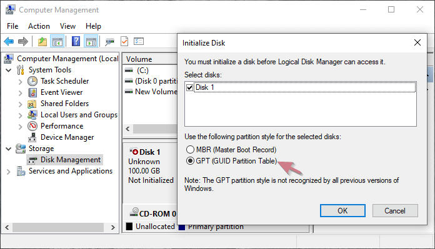Image resolution: width=435 pixels, height=249 pixels.
Task: Toggle the Disk 1 checkbox
Action: click(x=190, y=88)
